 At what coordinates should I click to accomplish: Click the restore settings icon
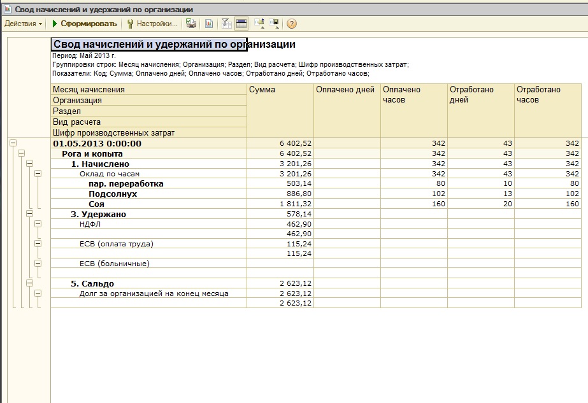[x=259, y=24]
